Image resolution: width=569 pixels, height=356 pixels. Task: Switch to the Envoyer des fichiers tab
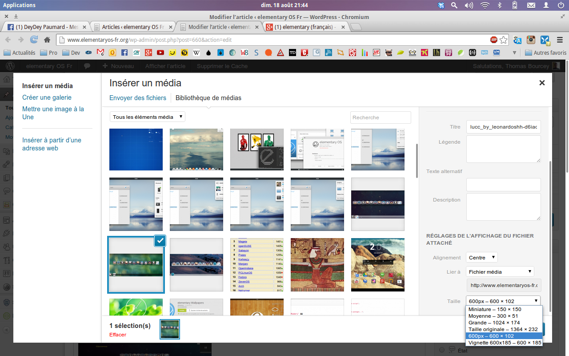(138, 98)
